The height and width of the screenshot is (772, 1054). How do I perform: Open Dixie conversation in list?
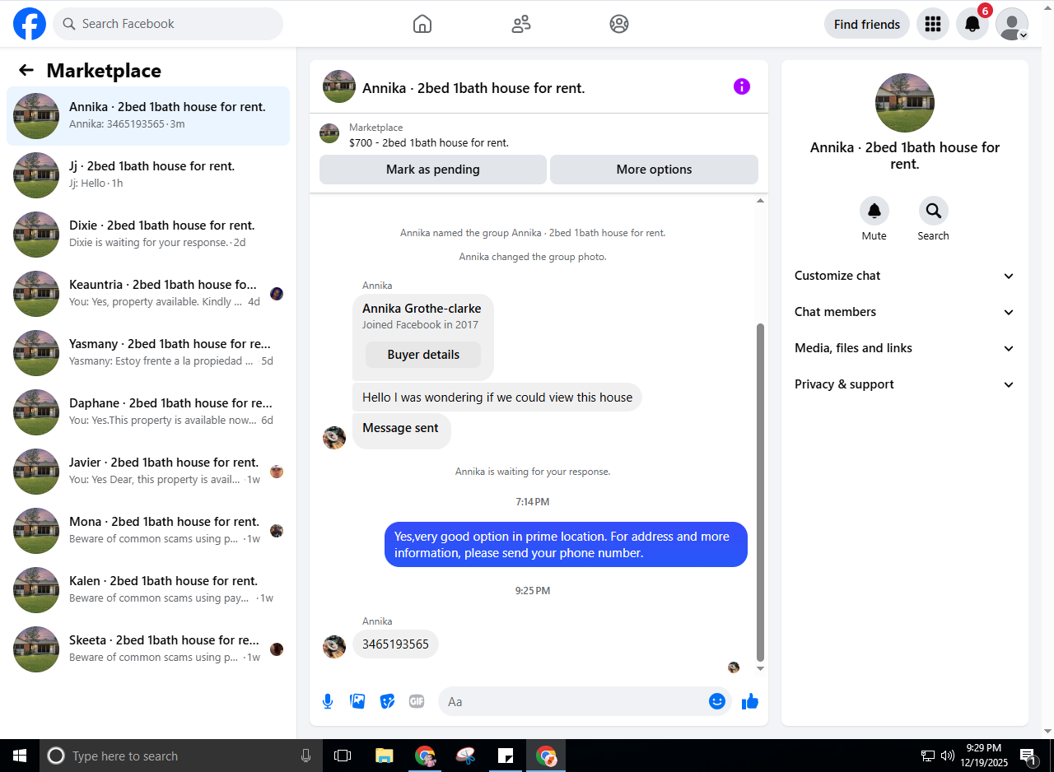point(148,235)
